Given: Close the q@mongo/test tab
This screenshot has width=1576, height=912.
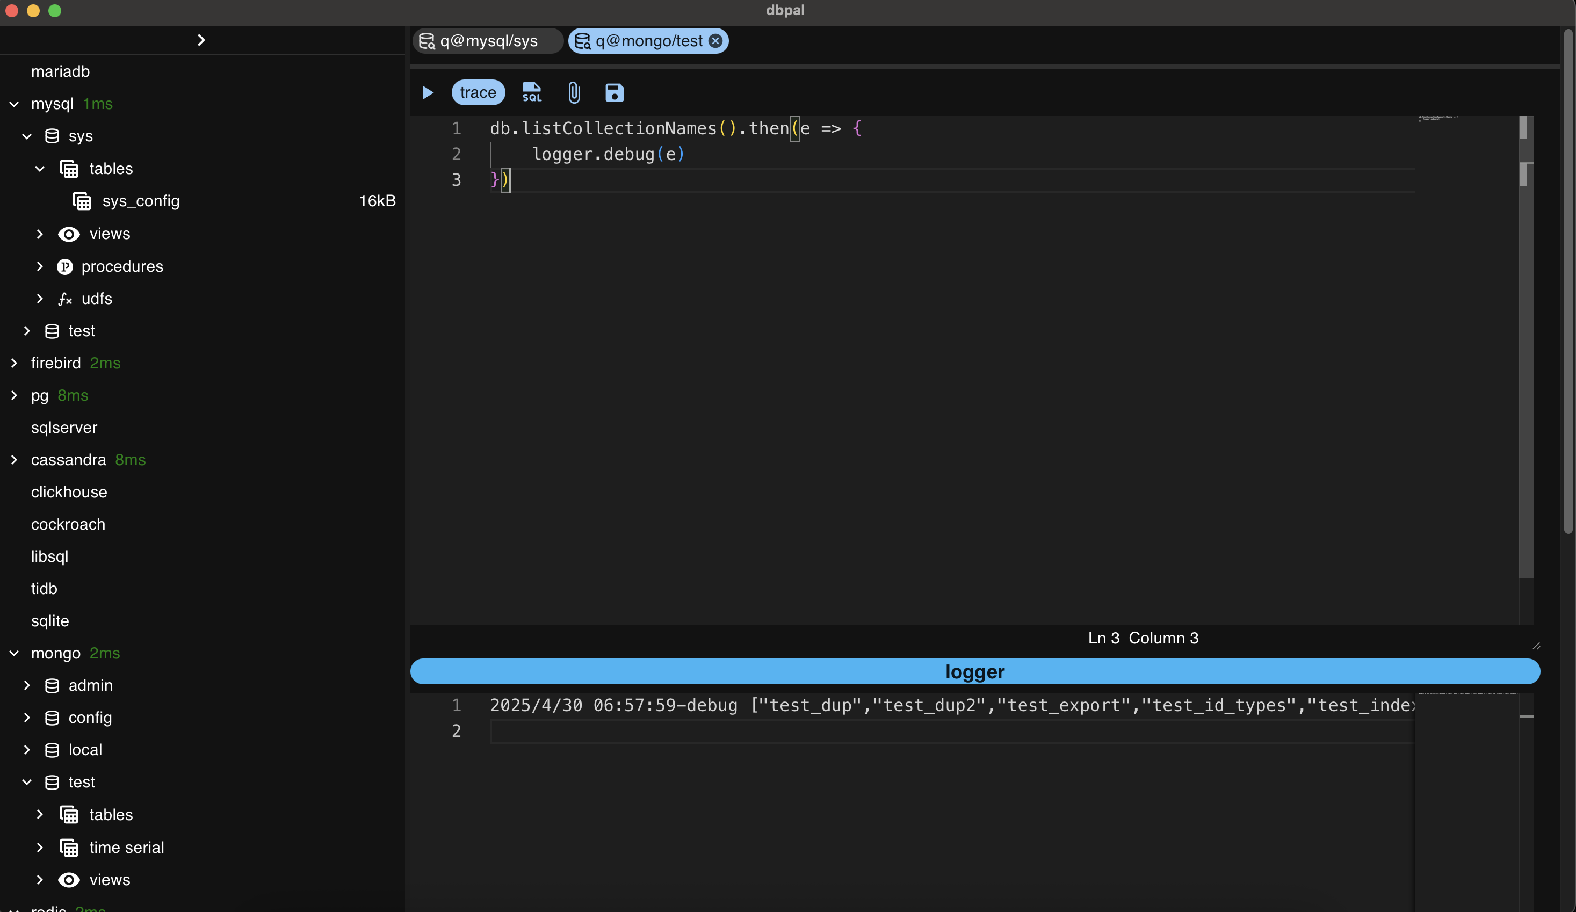Looking at the screenshot, I should point(715,41).
